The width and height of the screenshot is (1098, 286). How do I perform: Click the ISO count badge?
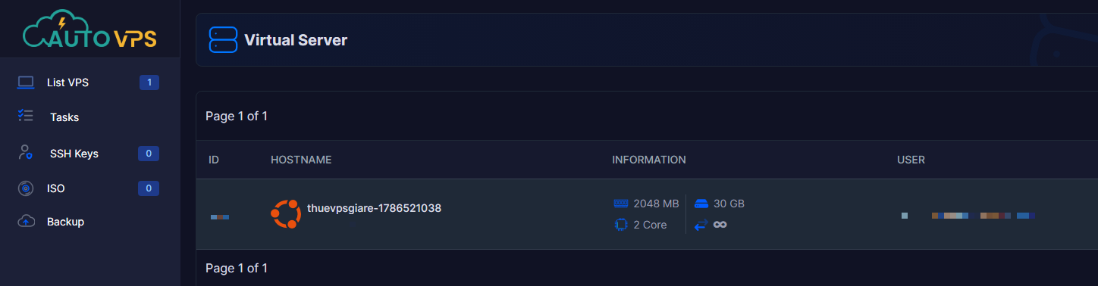[148, 188]
